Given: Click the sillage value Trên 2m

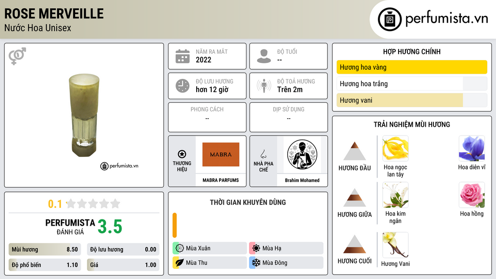Looking at the screenshot, I should coord(290,90).
